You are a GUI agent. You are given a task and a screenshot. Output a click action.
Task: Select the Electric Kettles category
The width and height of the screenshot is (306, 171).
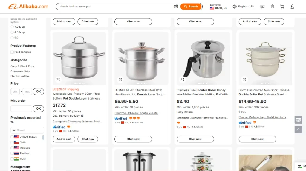pyautogui.click(x=20, y=76)
